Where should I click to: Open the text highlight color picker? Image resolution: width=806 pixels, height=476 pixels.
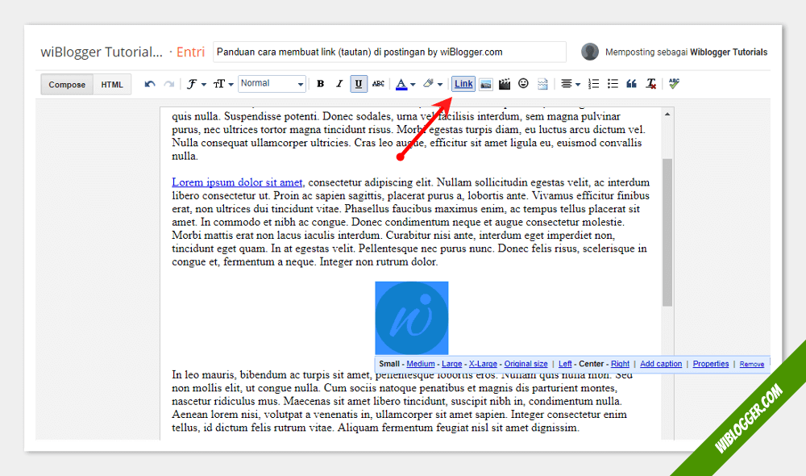(x=432, y=84)
